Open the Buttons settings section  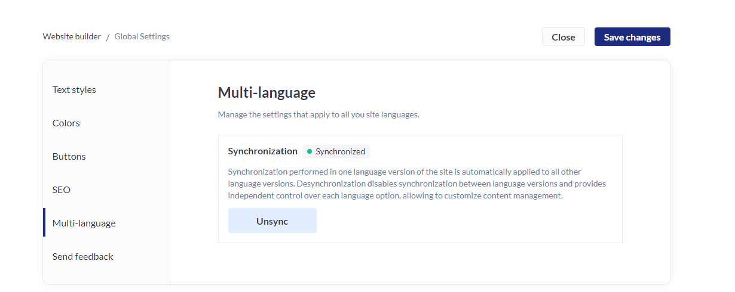pyautogui.click(x=69, y=157)
